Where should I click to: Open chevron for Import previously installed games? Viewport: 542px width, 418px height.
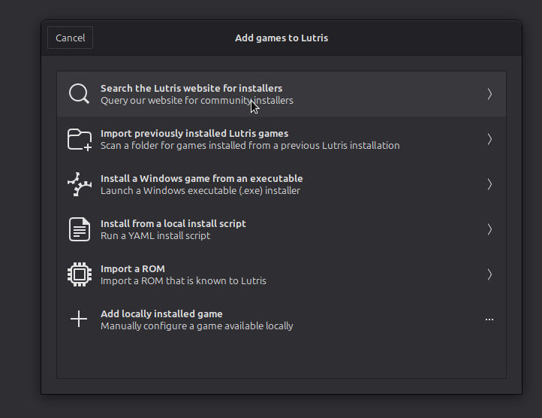click(489, 139)
